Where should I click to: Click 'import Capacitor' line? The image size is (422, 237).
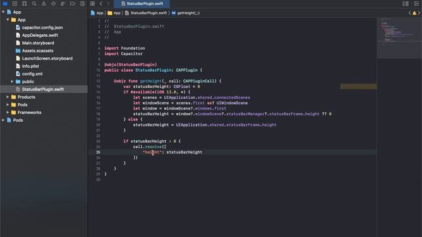pos(123,54)
